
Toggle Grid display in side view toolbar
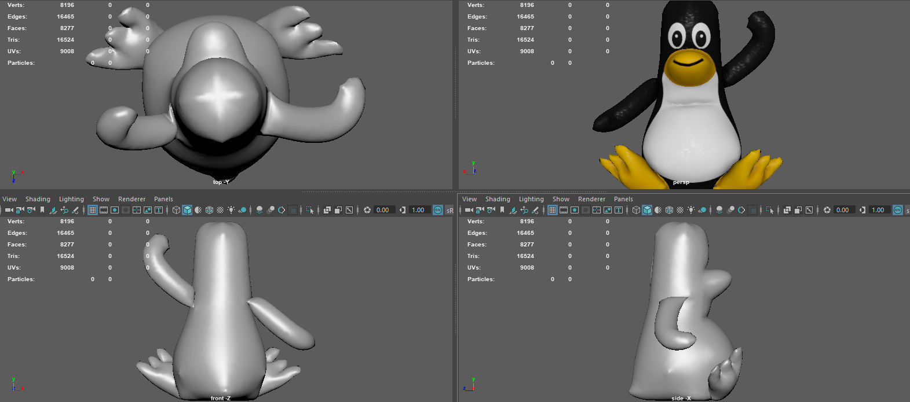553,210
